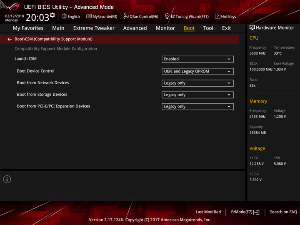Click the 5.080 V reading
Image resolution: width=300 pixels, height=225 pixels.
coord(280,164)
